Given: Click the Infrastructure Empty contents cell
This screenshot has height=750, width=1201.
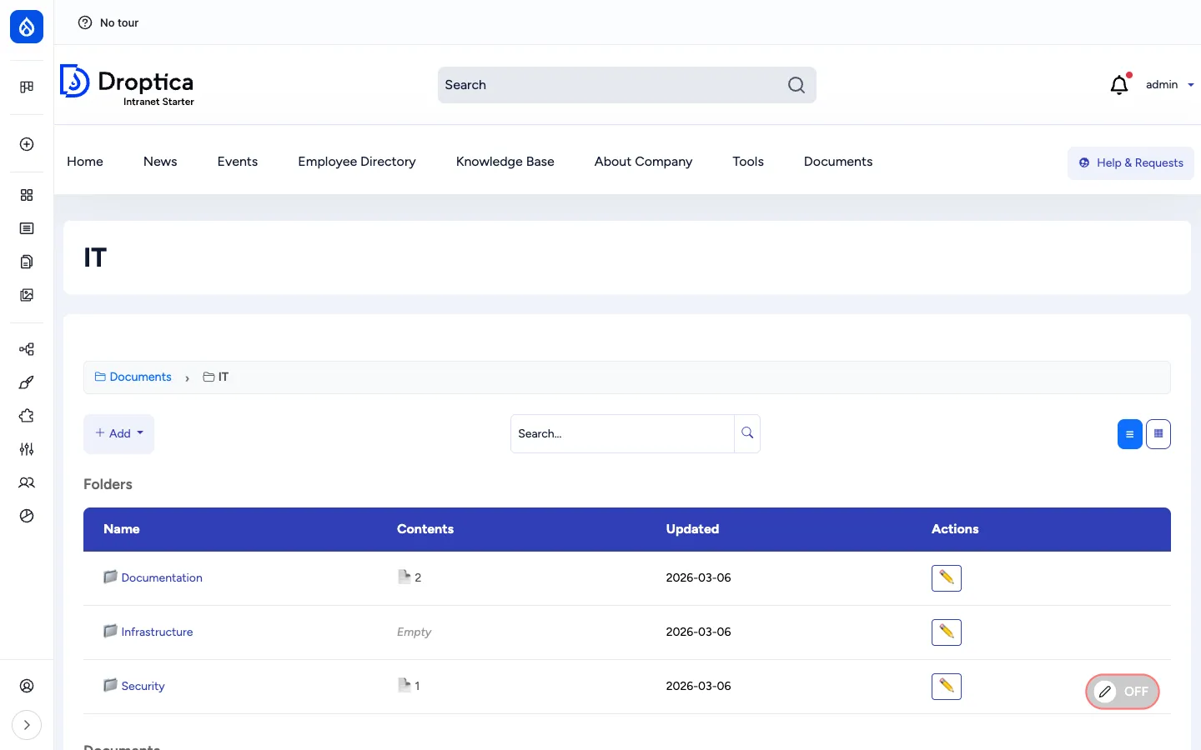Looking at the screenshot, I should click(x=414, y=632).
